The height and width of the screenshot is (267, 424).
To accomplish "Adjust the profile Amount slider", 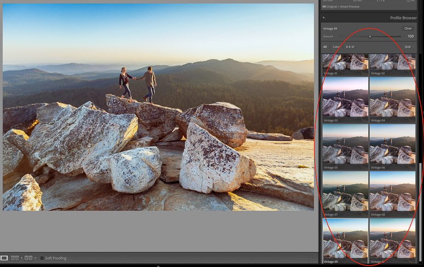I will pyautogui.click(x=370, y=36).
